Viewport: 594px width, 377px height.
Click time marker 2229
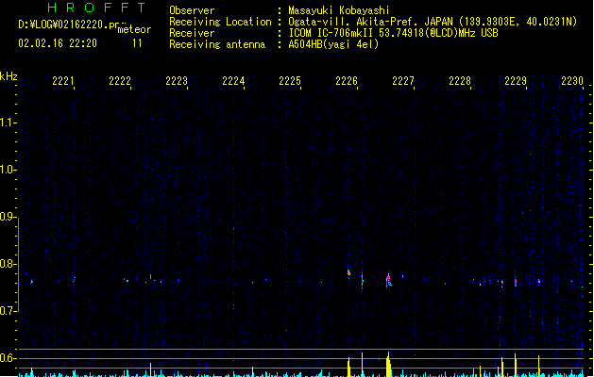pyautogui.click(x=516, y=81)
